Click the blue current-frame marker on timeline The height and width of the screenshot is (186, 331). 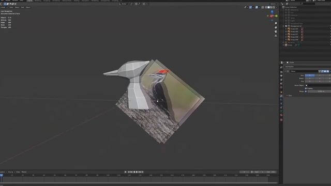pyautogui.click(x=2, y=175)
